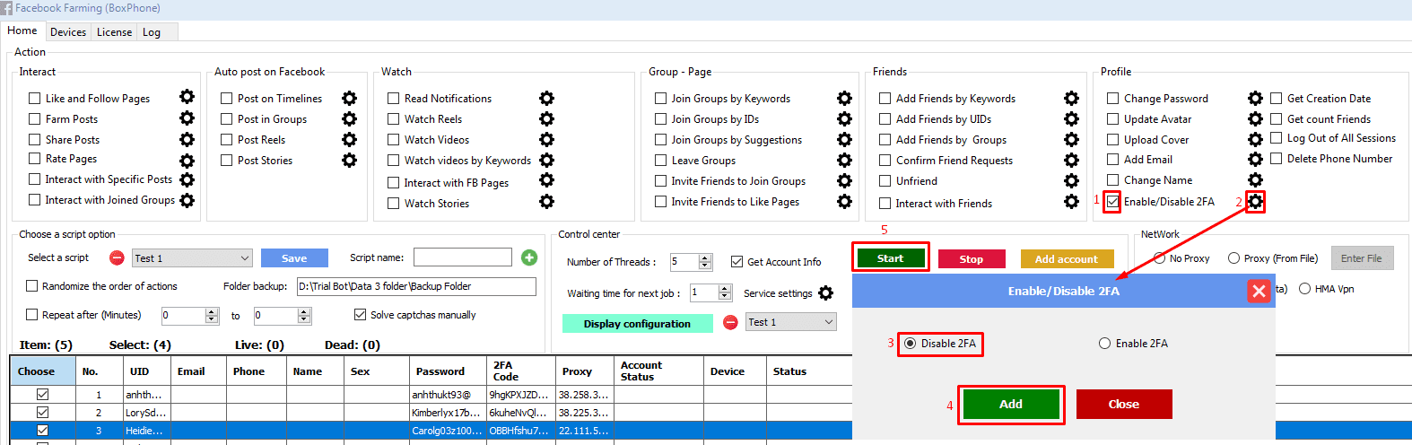
Task: Click the red Stop button
Action: point(972,259)
